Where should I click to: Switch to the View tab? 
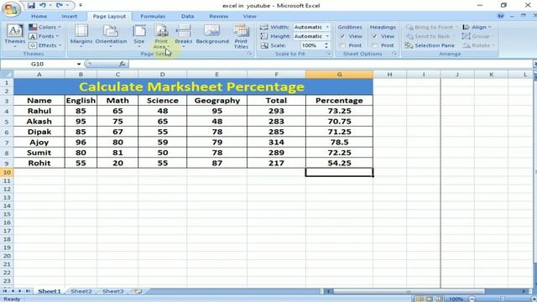pyautogui.click(x=249, y=16)
